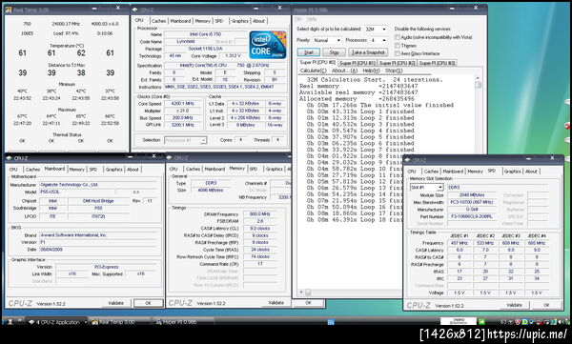The image size is (572, 344).
Task: Click the Core Speed value 4200.1 MHz
Action: click(x=183, y=104)
